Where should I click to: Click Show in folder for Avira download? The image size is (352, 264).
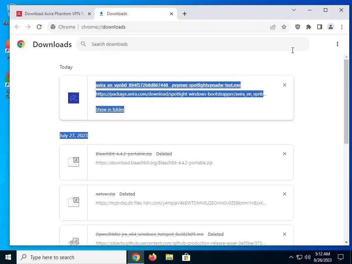(x=110, y=109)
